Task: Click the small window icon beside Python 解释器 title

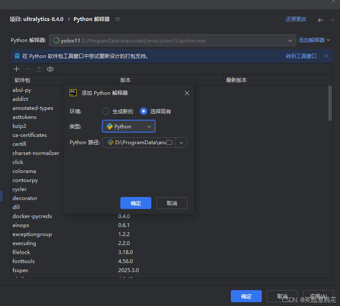Action: coord(117,19)
